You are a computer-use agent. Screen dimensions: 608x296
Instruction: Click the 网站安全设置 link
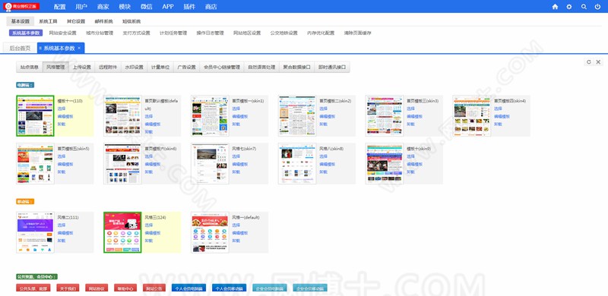tap(63, 33)
